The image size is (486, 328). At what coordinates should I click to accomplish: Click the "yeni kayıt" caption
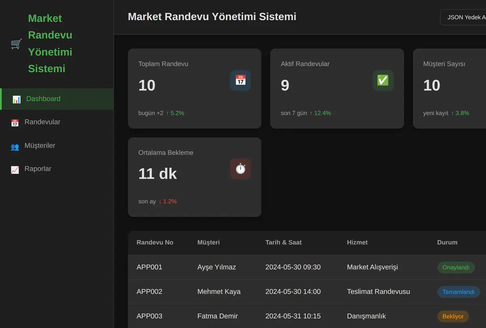tap(436, 113)
